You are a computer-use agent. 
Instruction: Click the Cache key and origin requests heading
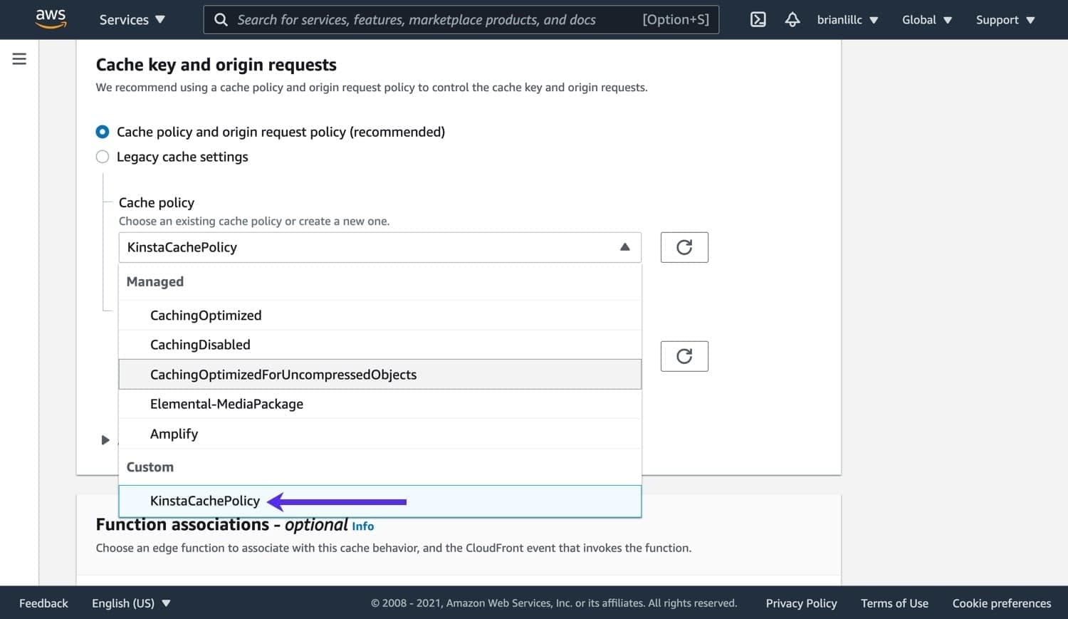(216, 65)
